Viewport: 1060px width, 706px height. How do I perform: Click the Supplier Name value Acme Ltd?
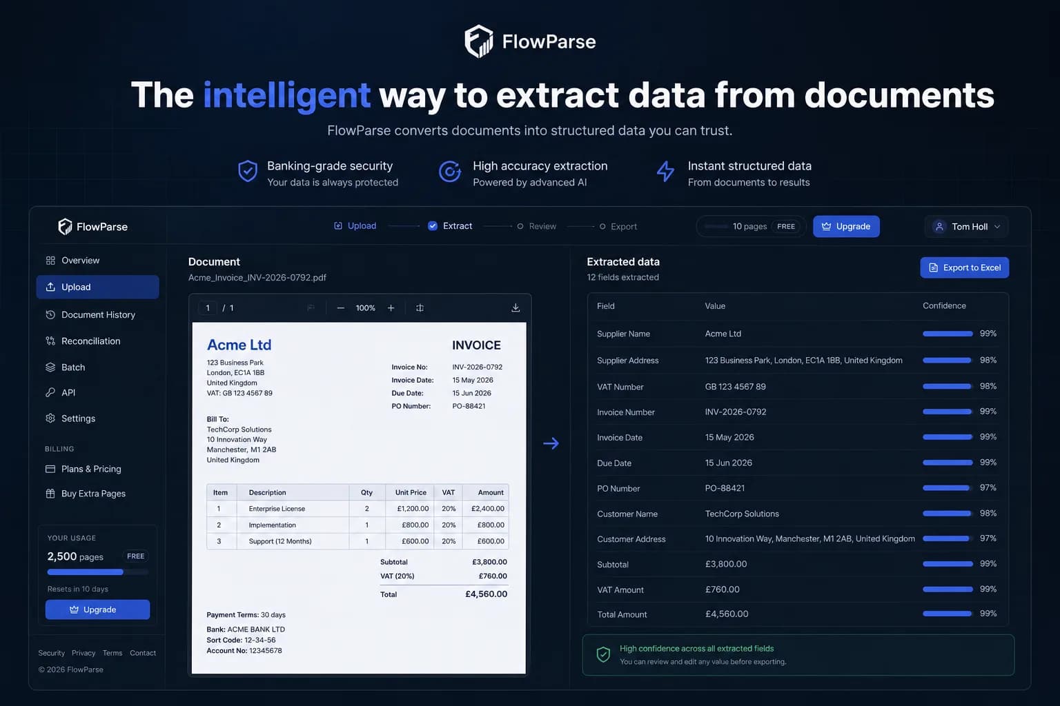click(x=723, y=334)
